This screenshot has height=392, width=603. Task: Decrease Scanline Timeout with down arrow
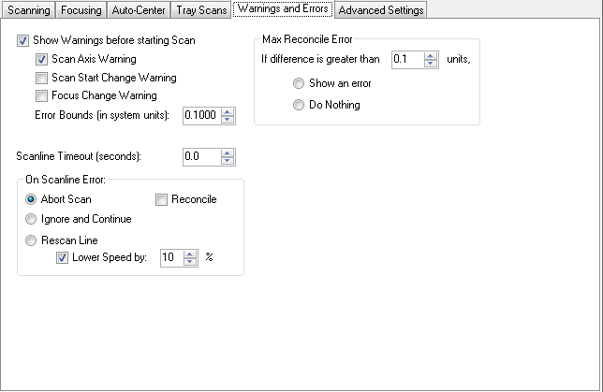[228, 160]
